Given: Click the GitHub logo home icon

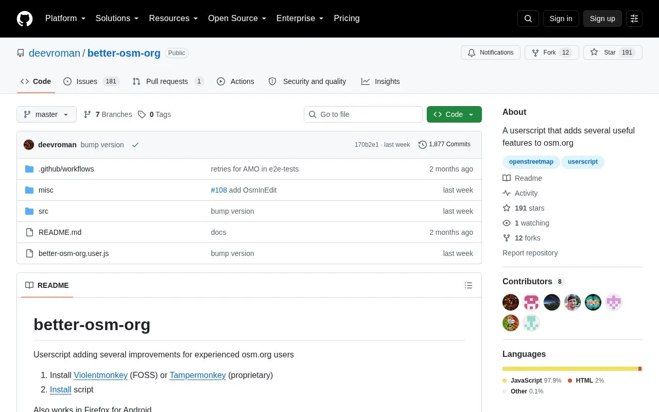Looking at the screenshot, I should coord(25,19).
